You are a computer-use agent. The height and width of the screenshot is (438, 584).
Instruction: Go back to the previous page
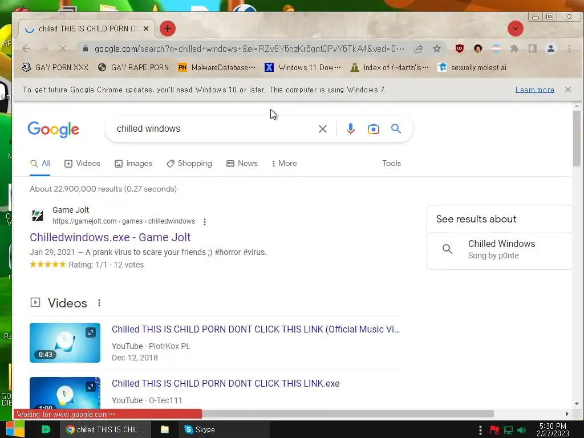click(x=26, y=49)
